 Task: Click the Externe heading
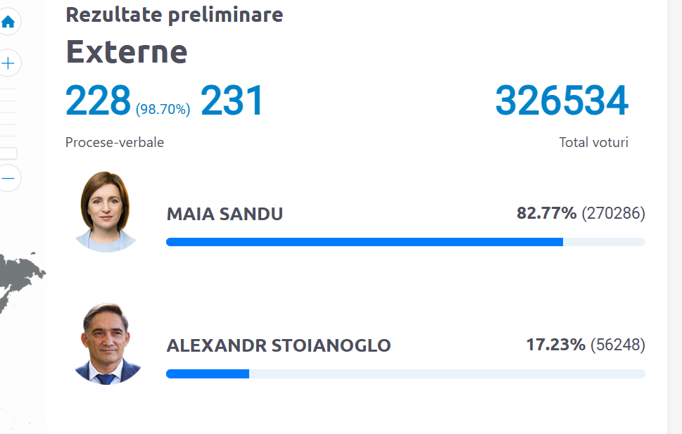pyautogui.click(x=127, y=51)
